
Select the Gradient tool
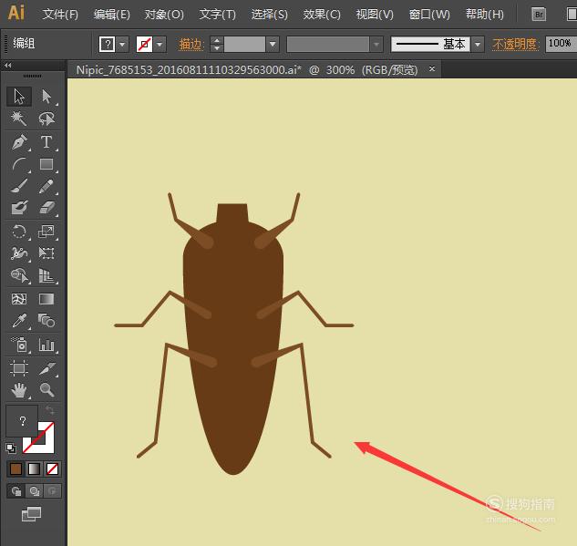click(x=46, y=299)
